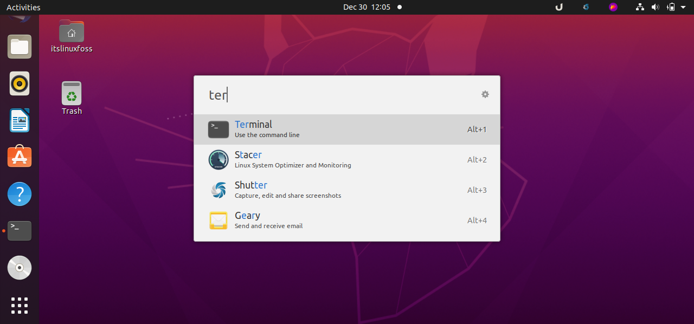
Task: Open Help from the dock
Action: point(20,194)
